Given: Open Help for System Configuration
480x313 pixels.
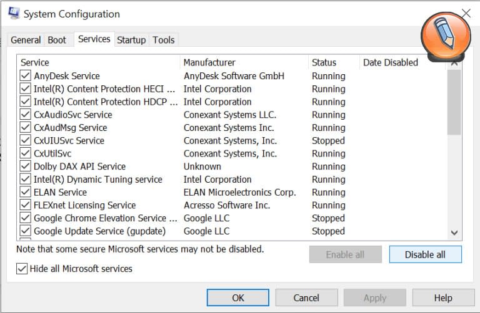Looking at the screenshot, I should 443,297.
